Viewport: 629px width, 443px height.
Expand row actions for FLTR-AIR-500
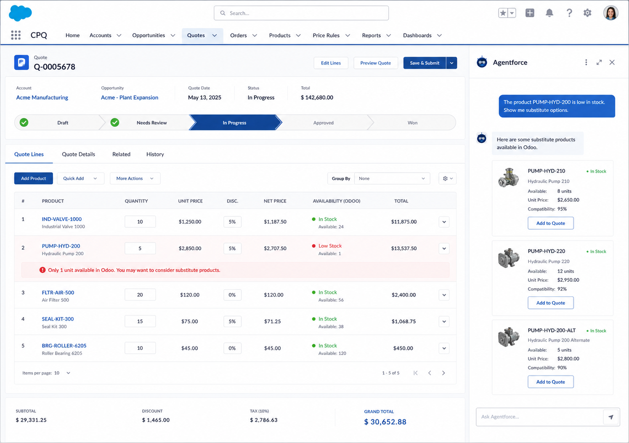[x=444, y=295]
